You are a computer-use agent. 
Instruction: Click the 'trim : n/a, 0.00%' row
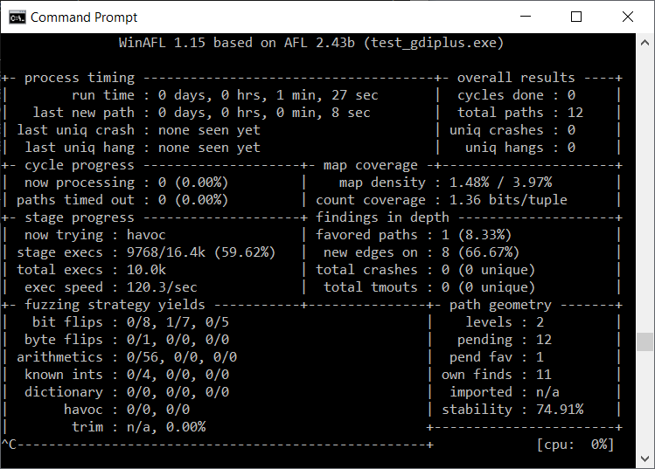click(x=138, y=427)
